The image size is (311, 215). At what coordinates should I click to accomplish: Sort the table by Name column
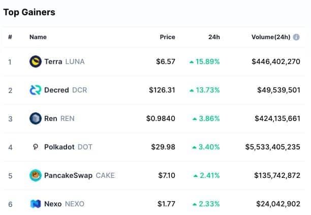(x=38, y=37)
